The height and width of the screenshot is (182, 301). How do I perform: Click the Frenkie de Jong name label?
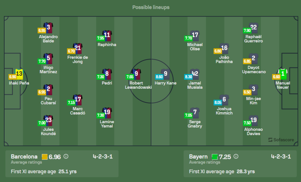click(x=78, y=59)
